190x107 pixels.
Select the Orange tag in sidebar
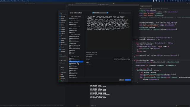(62, 79)
